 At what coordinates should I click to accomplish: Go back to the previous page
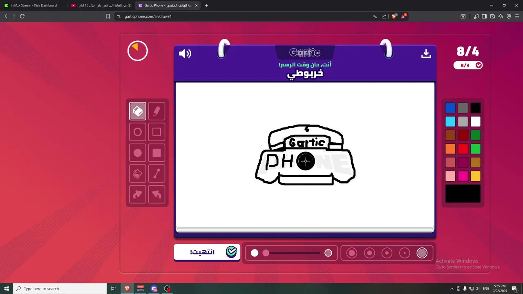(6, 16)
